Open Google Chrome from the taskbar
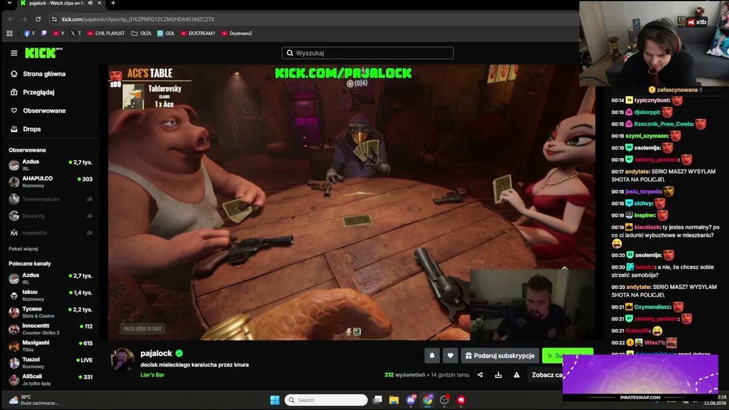Screen dimensions: 729x410 point(428,400)
